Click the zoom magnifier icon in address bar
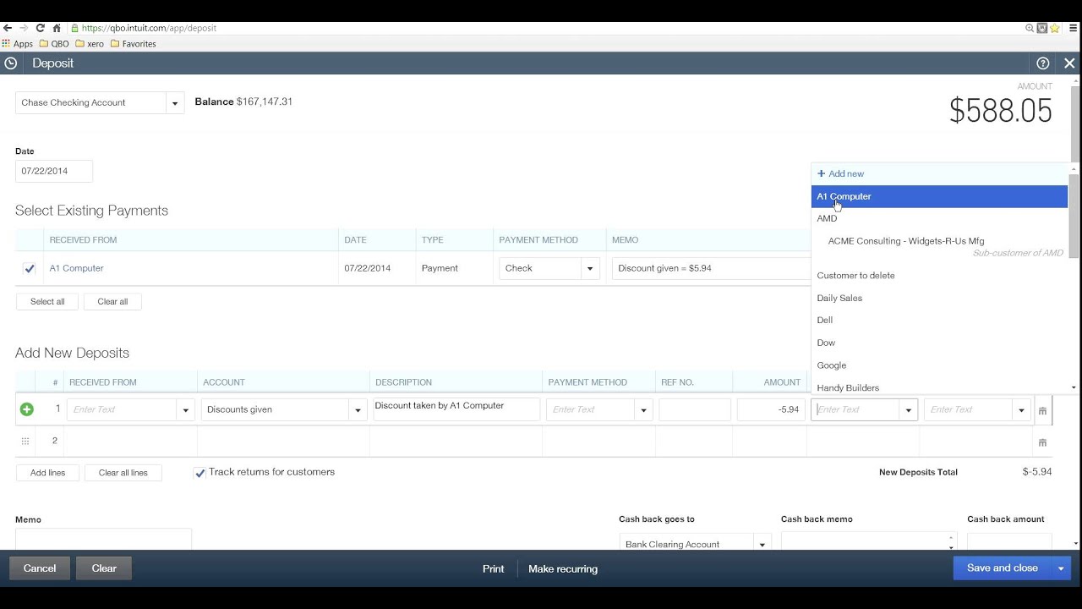The image size is (1082, 609). click(x=1030, y=28)
